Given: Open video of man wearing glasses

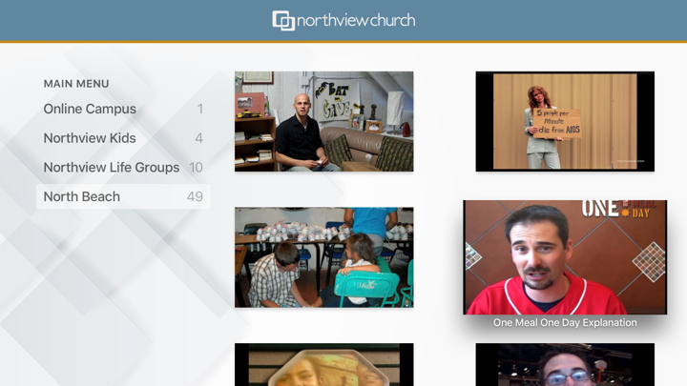Looking at the screenshot, I should (565, 364).
